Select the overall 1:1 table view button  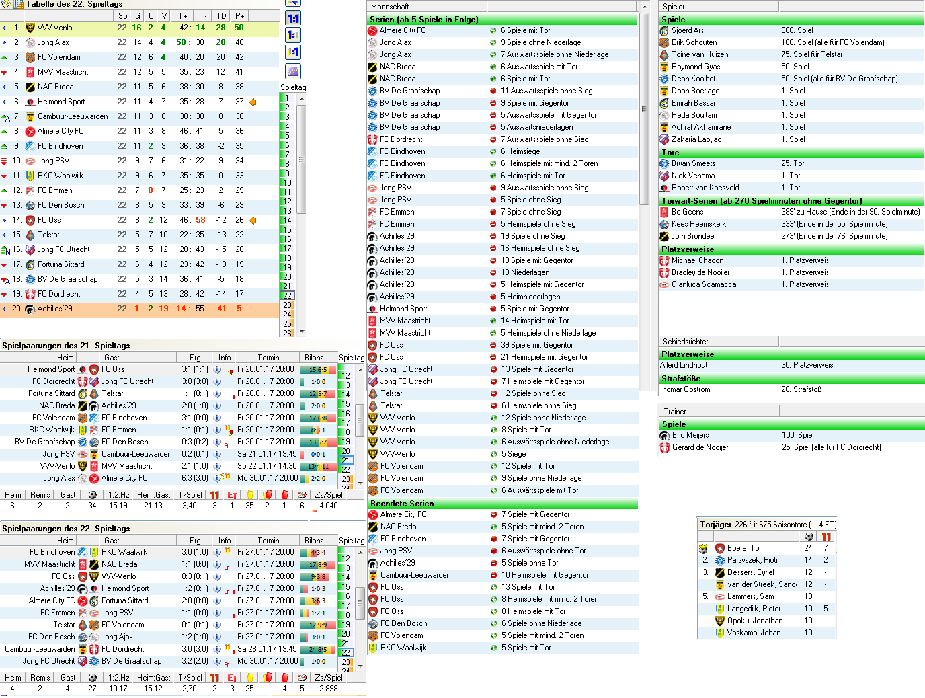coord(293,19)
